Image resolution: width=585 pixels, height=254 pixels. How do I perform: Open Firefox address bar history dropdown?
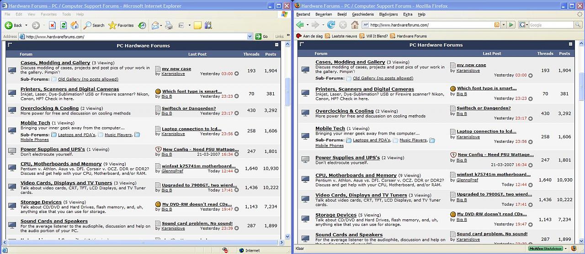click(504, 25)
